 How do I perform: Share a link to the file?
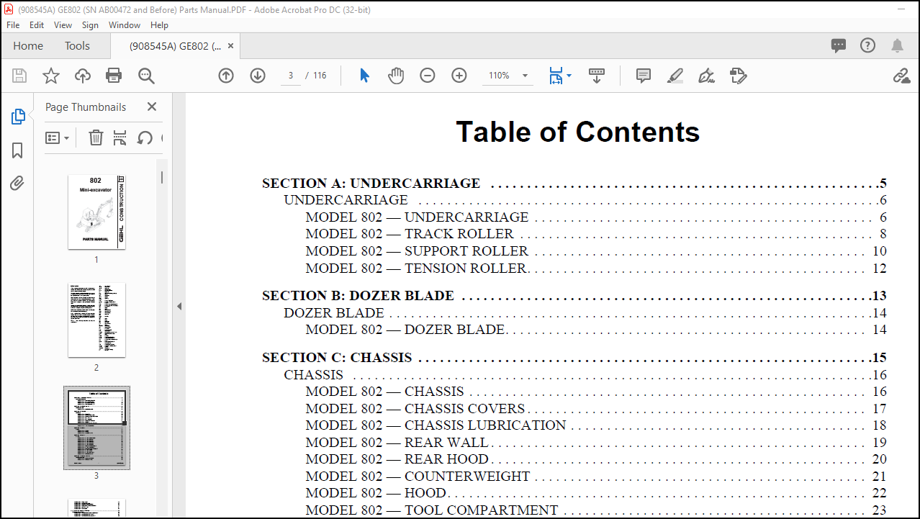tap(901, 76)
